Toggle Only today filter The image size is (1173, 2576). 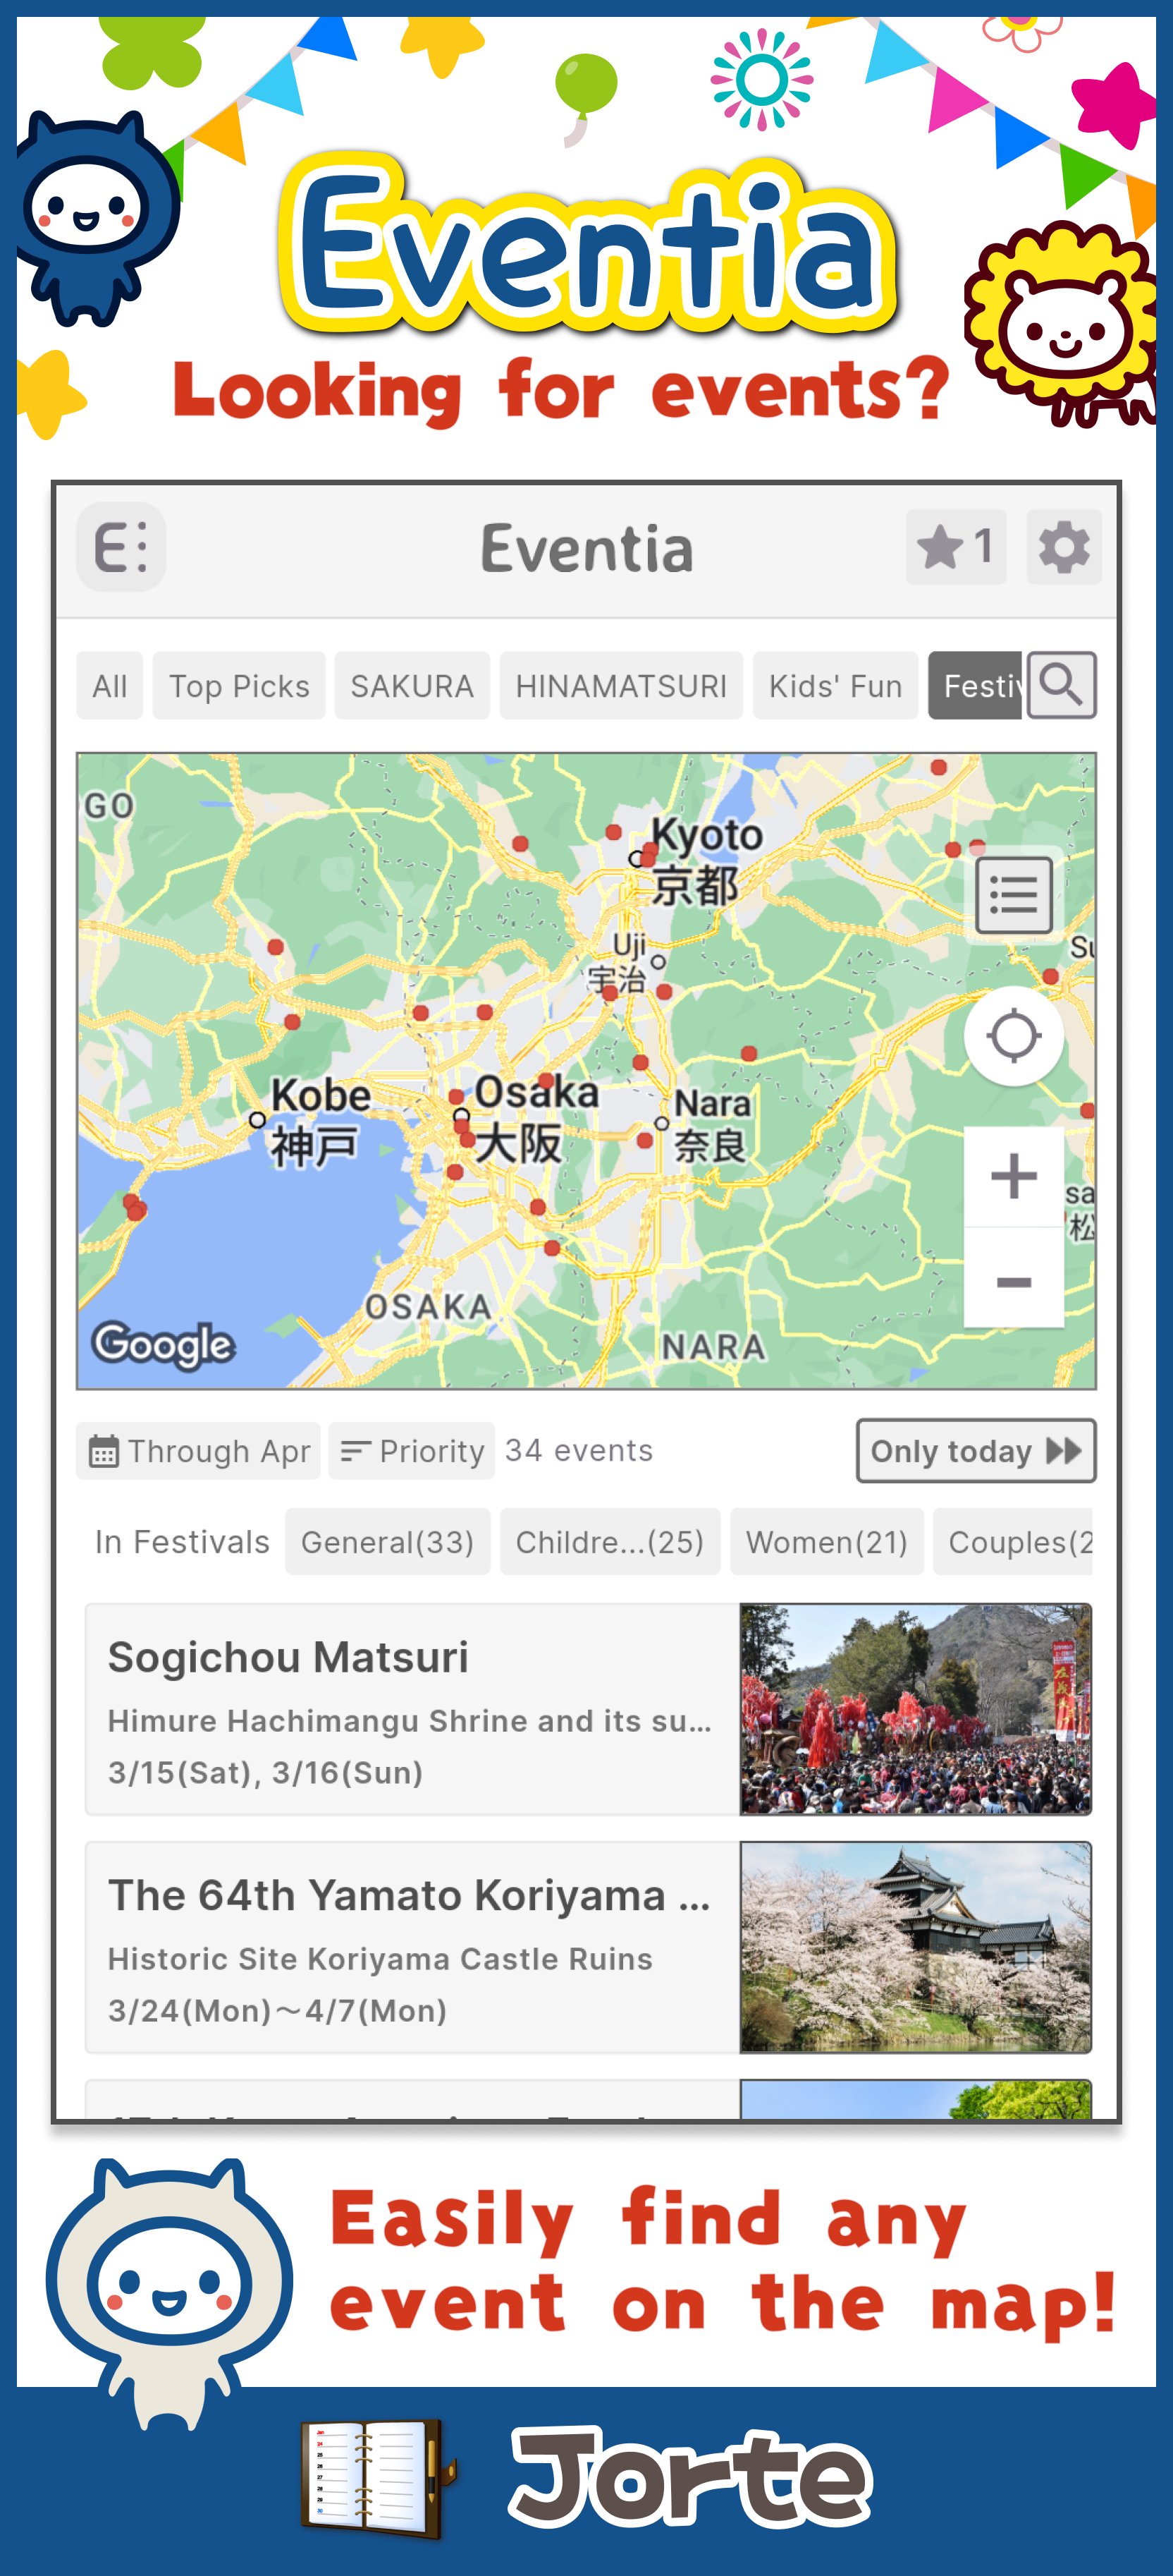(975, 1450)
